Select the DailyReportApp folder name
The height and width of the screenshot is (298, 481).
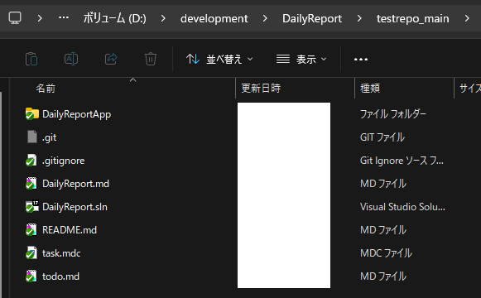(77, 114)
